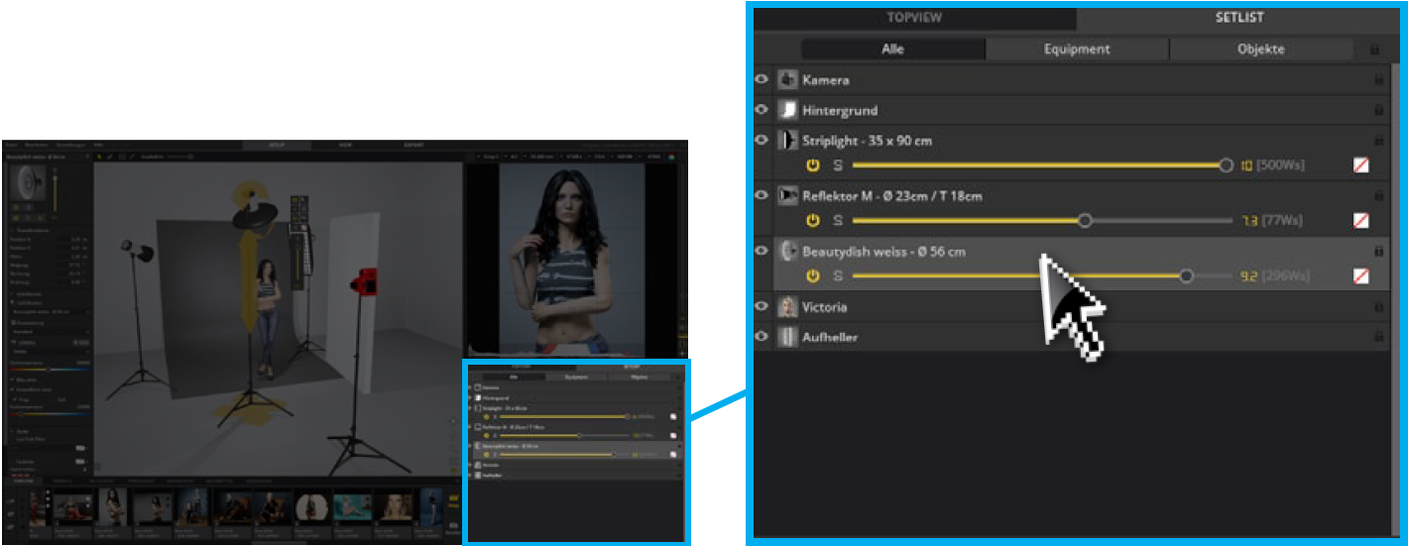Toggle power for Reflektor M light
Viewport: 1409px width, 546px height.
813,221
